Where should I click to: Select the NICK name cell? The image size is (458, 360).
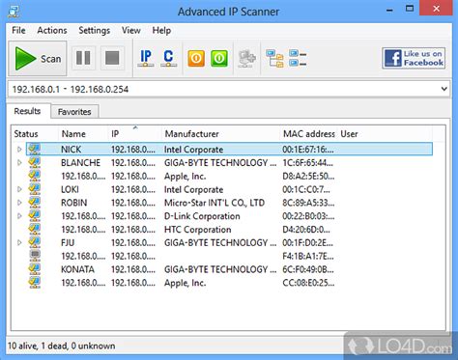pyautogui.click(x=72, y=150)
